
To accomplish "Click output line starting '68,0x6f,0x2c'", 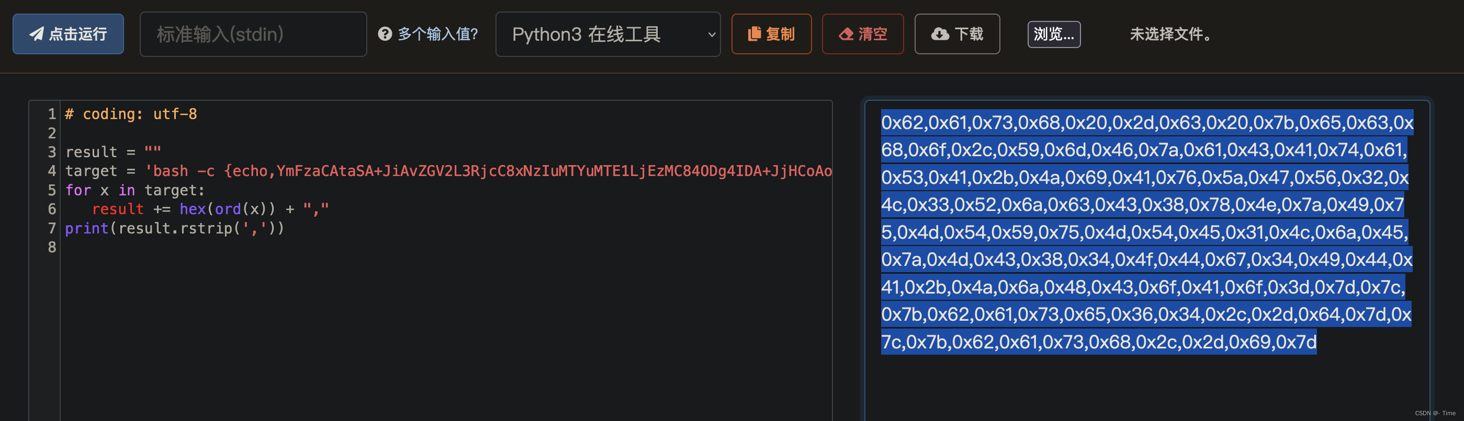I will point(1144,150).
